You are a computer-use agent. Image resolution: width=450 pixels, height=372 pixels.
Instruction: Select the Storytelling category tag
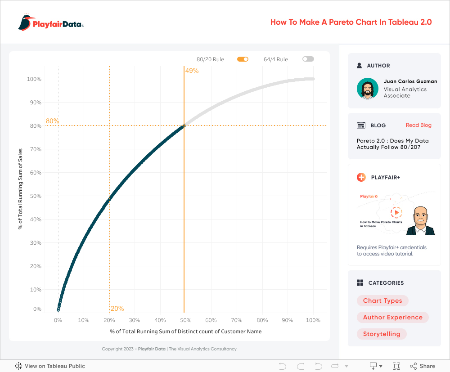click(382, 334)
